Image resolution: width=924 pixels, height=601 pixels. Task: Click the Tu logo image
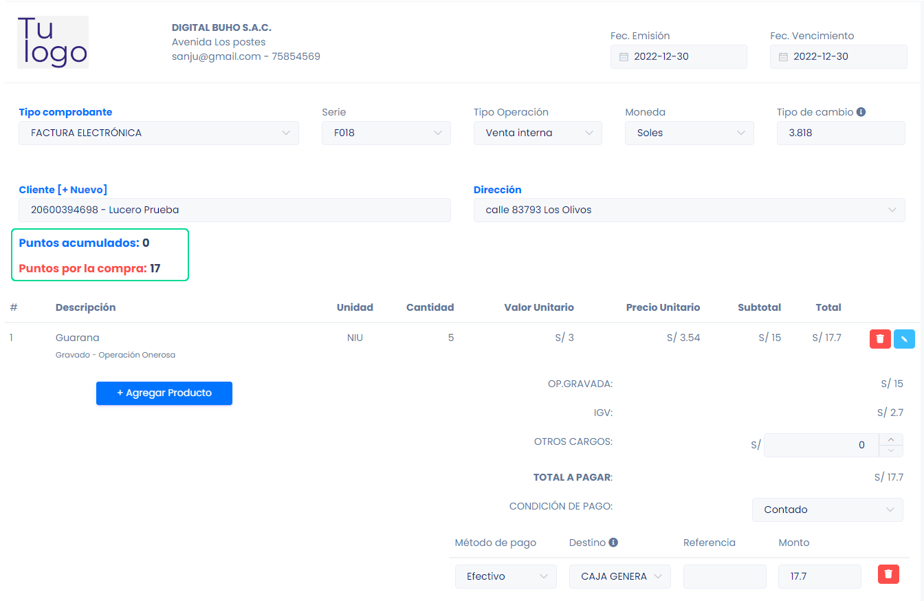[x=53, y=43]
